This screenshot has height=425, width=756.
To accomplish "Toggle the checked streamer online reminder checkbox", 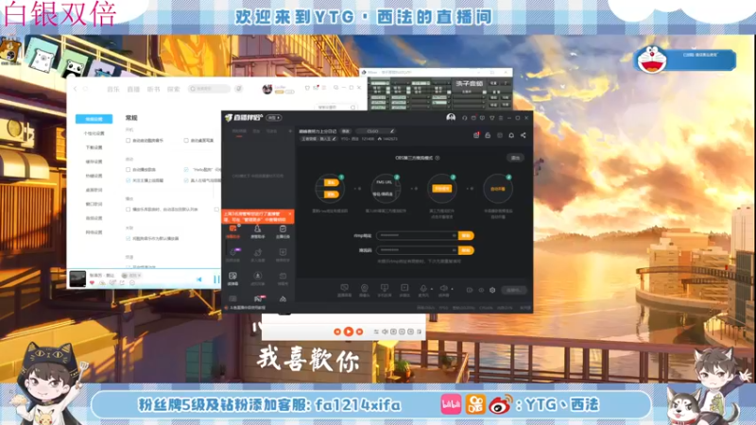I will coord(128,180).
